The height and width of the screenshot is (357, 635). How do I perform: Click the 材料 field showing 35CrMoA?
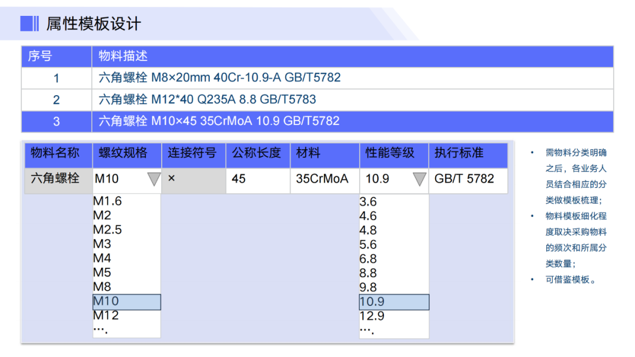pos(324,179)
